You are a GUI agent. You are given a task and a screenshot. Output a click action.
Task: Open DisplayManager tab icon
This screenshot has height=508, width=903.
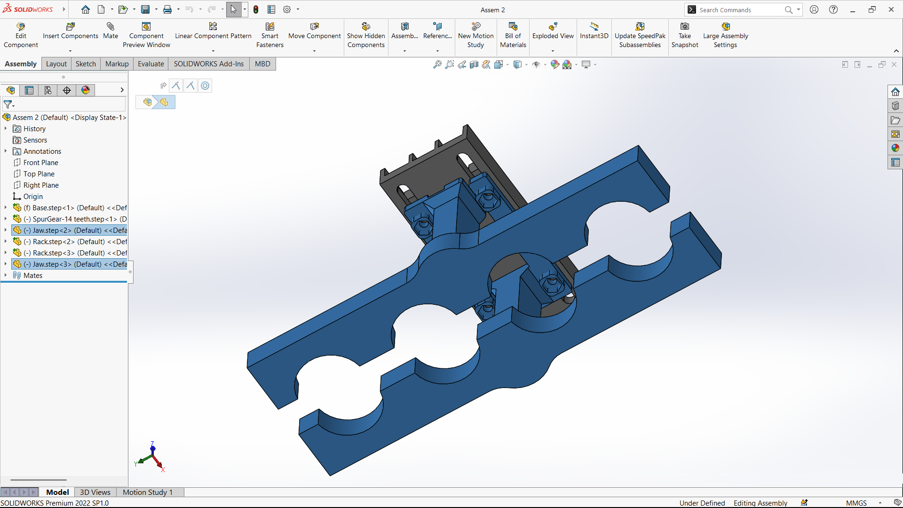click(x=86, y=90)
